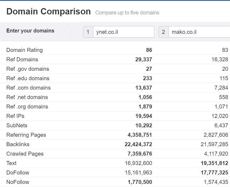Click mako Ref .com value 7,284

point(221,88)
